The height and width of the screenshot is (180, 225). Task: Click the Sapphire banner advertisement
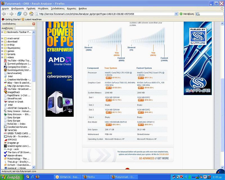coord(198,58)
